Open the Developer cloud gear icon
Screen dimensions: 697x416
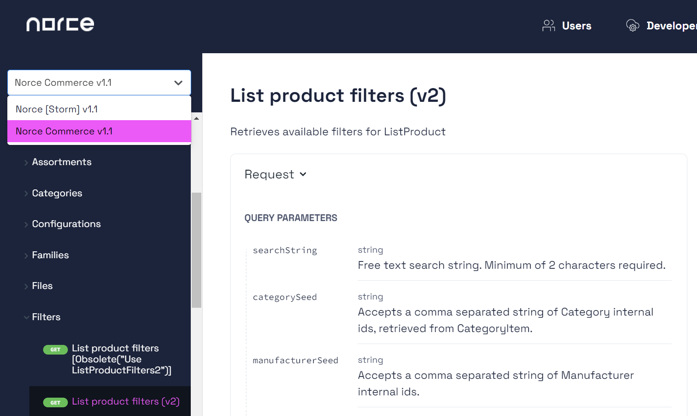pyautogui.click(x=633, y=26)
